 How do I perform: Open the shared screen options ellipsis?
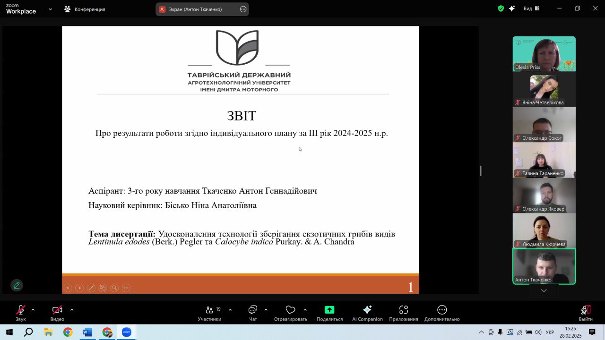tap(243, 9)
